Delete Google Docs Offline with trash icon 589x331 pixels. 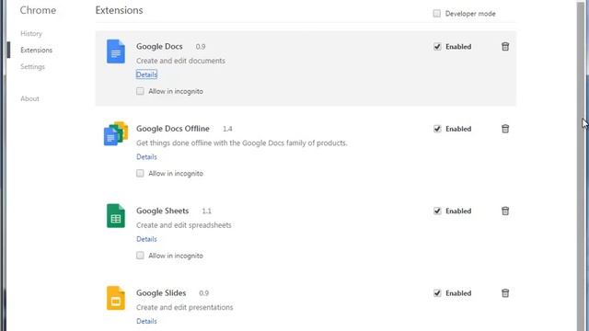click(505, 129)
